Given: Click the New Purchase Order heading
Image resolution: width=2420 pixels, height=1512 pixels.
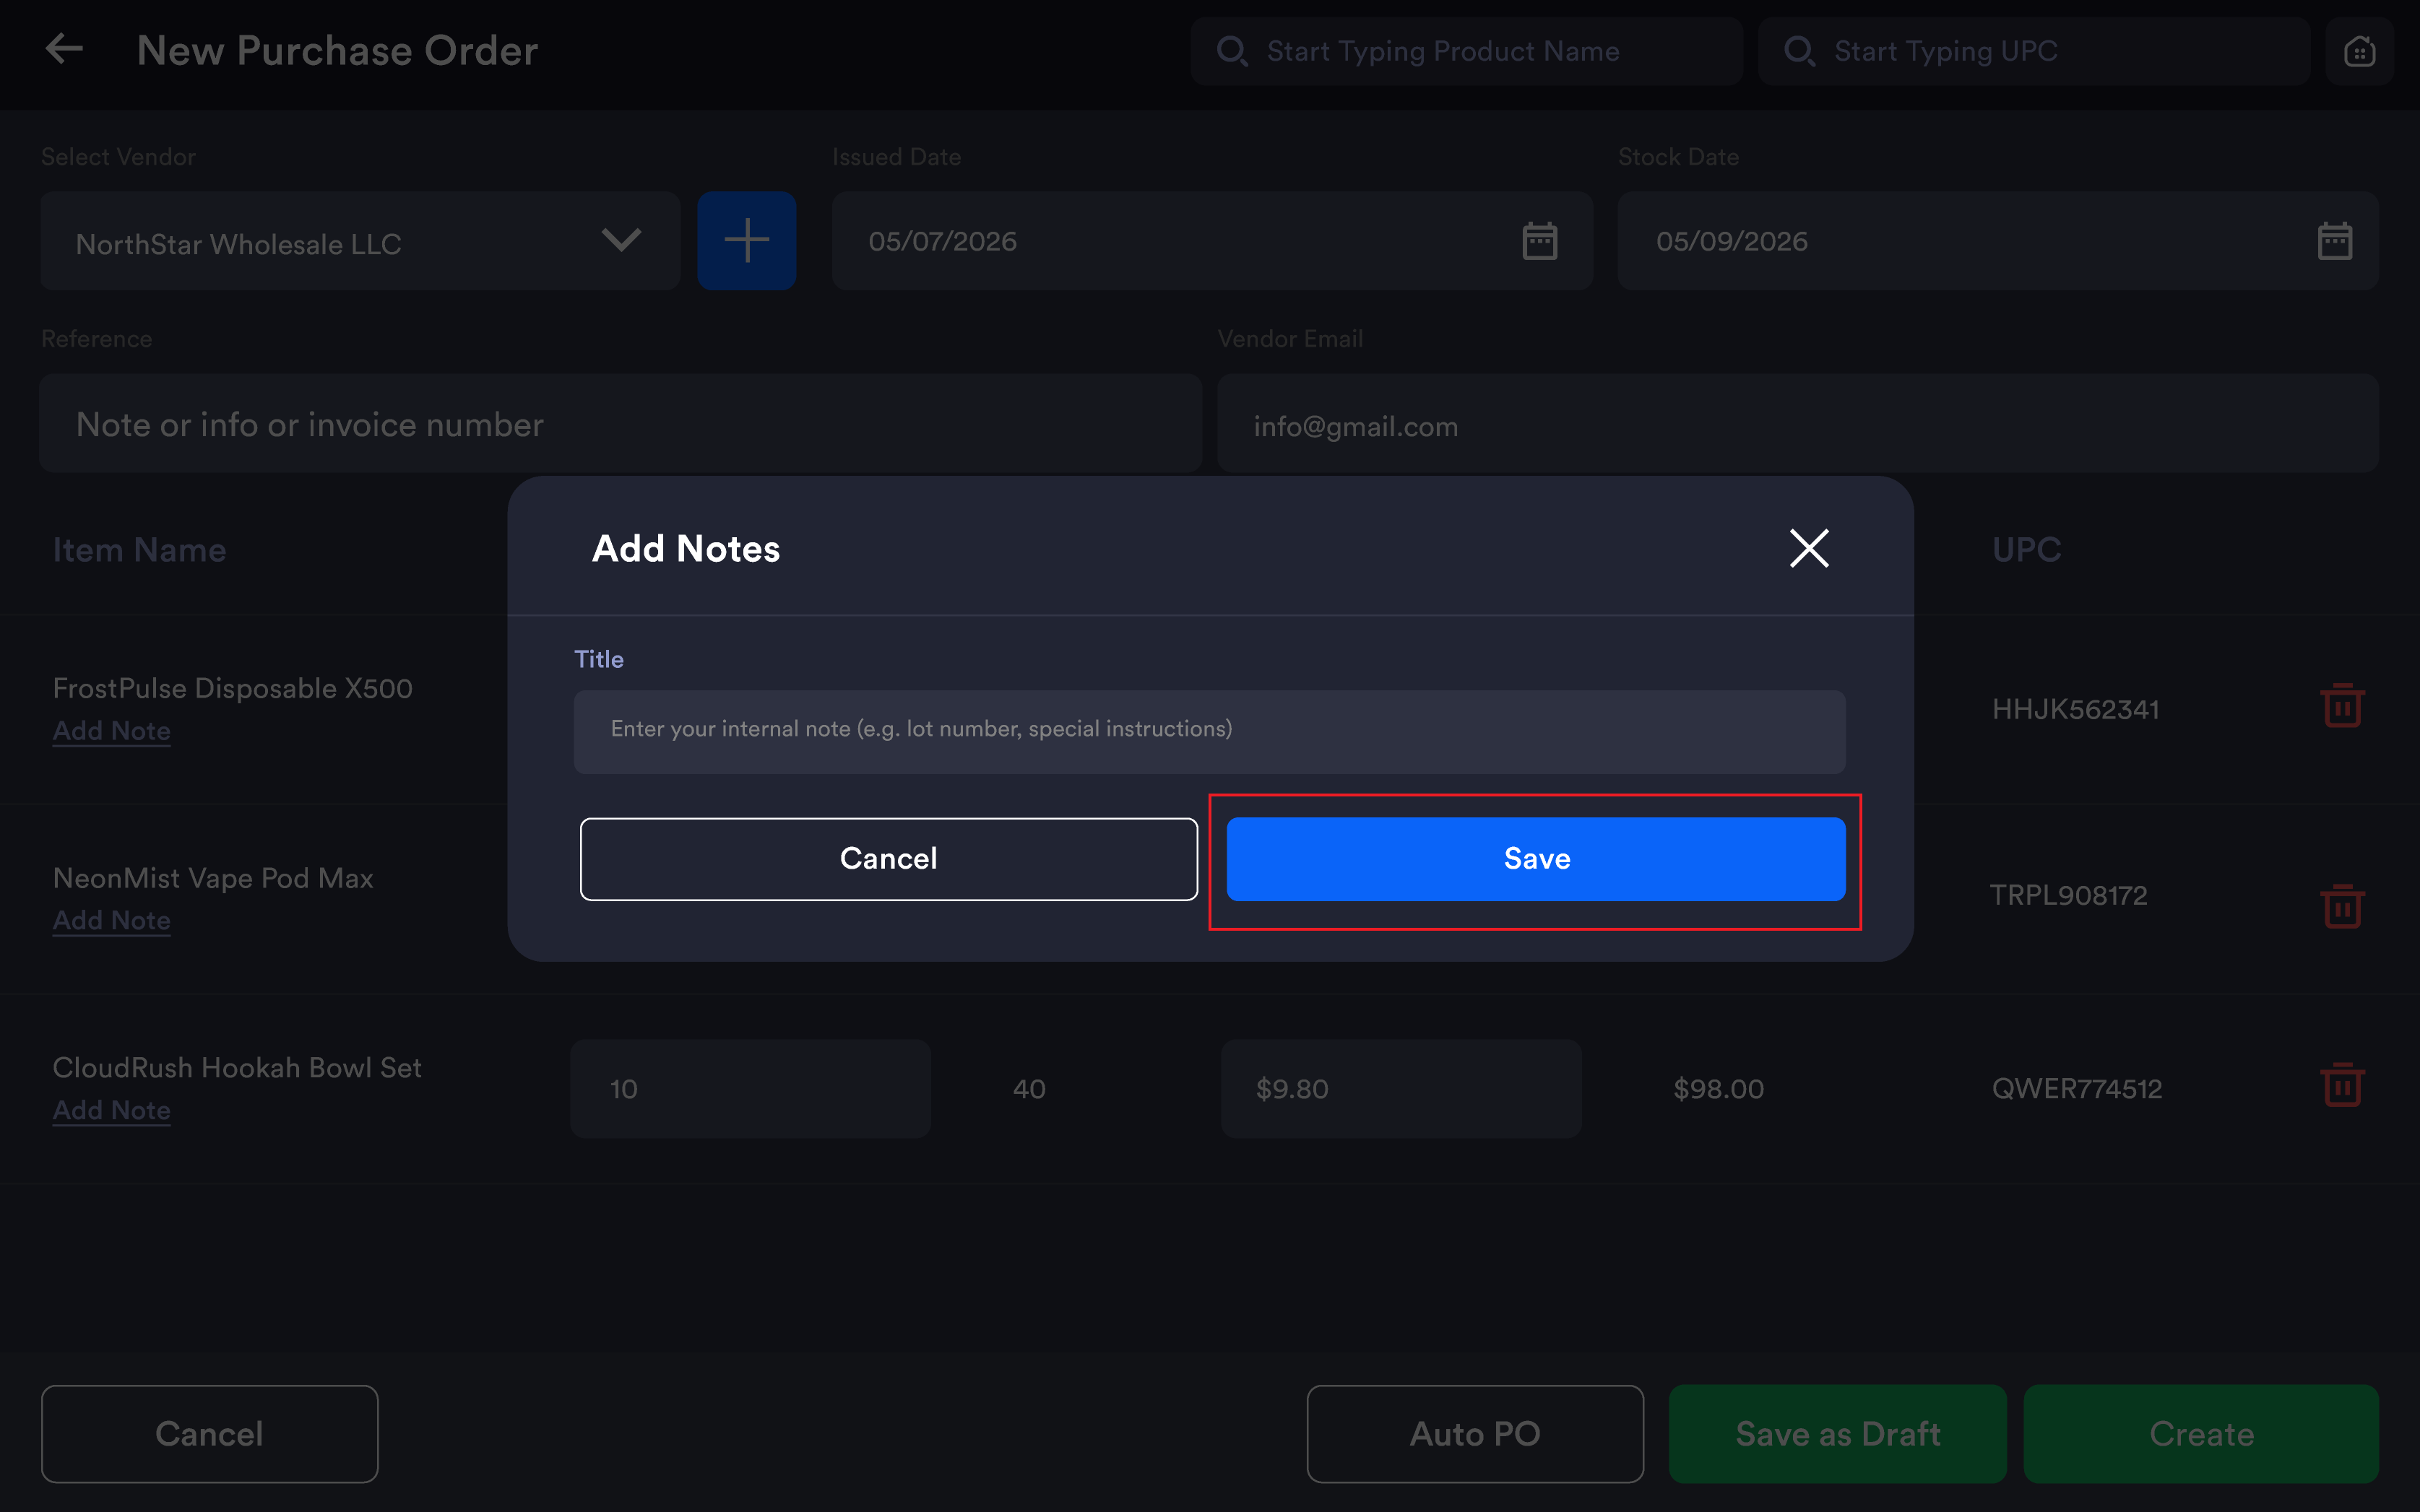Looking at the screenshot, I should coord(337,51).
